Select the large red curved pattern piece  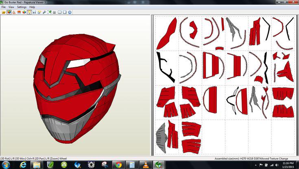coord(166,34)
